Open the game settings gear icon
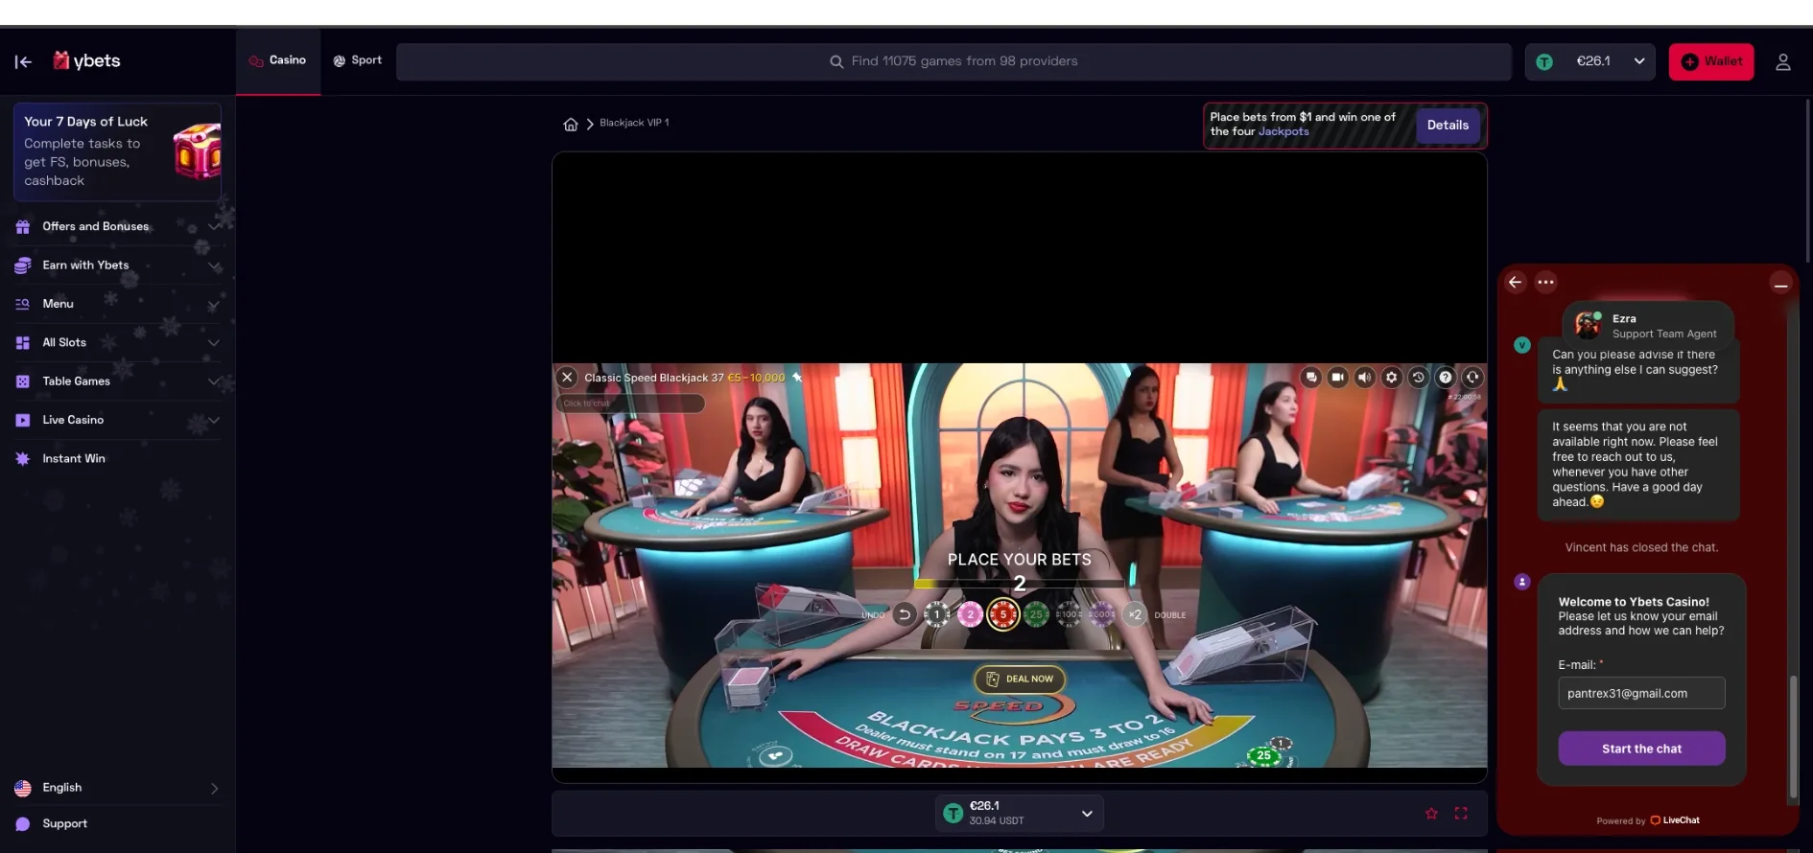The height and width of the screenshot is (853, 1813). (1391, 377)
